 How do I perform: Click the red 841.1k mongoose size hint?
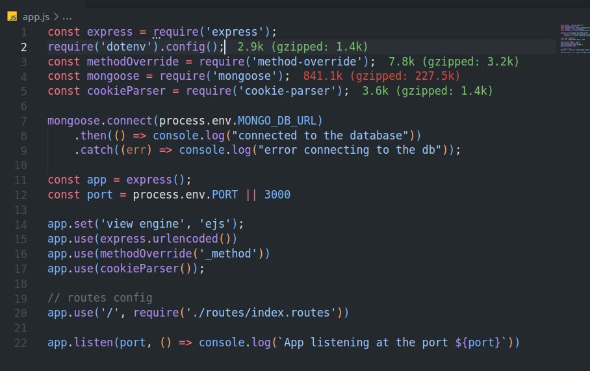[x=381, y=76]
